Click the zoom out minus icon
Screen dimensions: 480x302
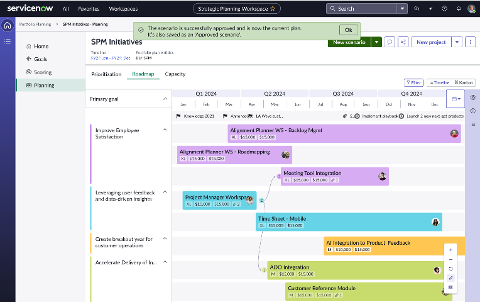point(450,259)
